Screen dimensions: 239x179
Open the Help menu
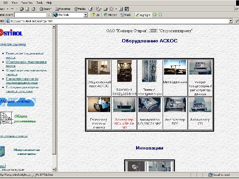click(49, 3)
